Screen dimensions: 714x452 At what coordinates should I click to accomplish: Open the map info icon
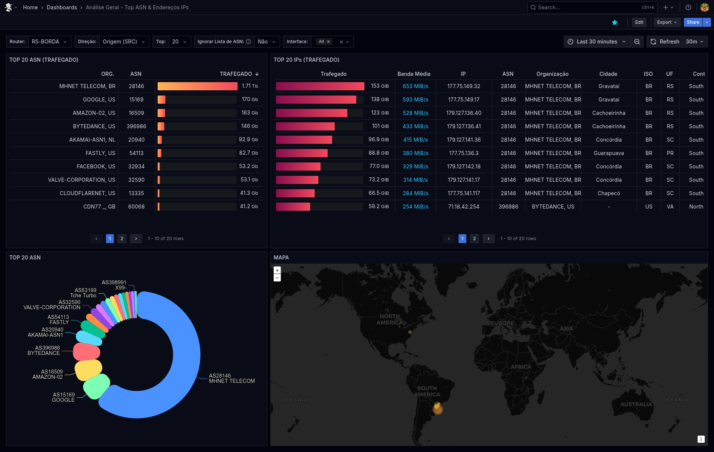701,439
